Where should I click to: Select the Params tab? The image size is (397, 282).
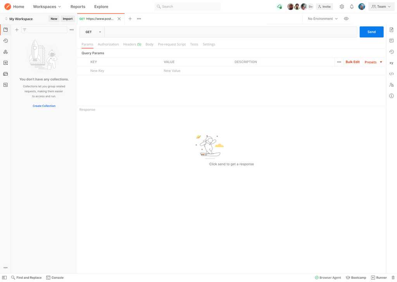87,44
